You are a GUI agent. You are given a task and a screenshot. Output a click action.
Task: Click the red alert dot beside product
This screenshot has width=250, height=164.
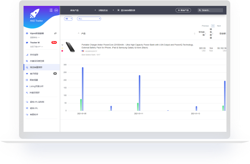coord(62,51)
